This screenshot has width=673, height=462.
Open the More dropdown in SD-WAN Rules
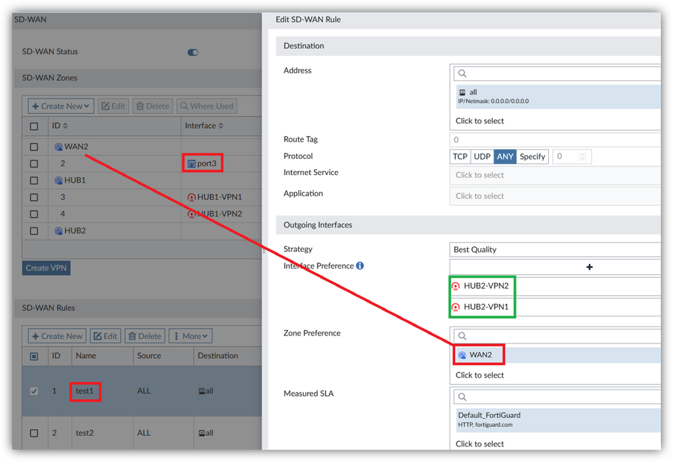click(x=191, y=336)
